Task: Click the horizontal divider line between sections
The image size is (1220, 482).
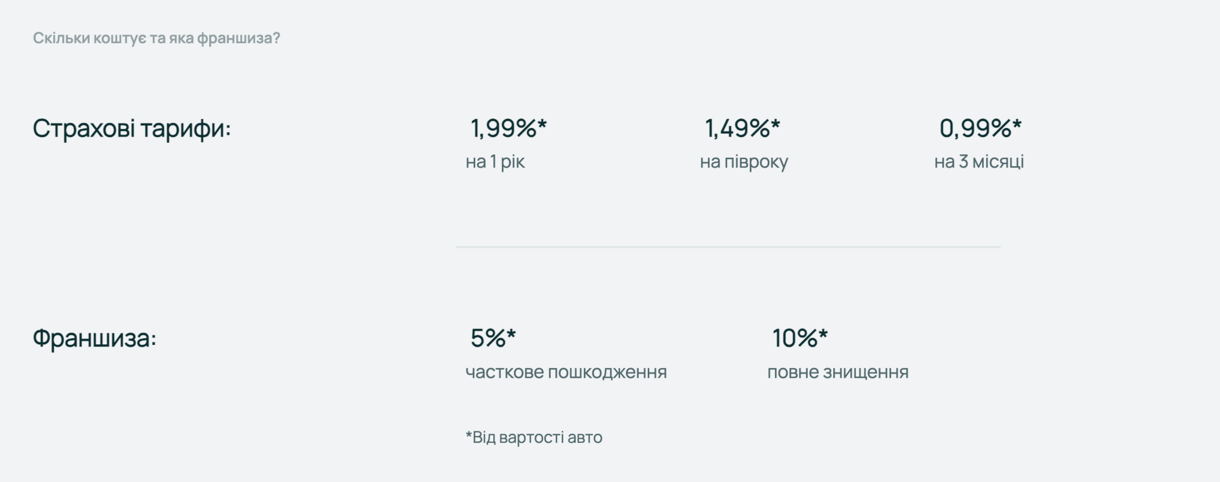Action: (728, 247)
